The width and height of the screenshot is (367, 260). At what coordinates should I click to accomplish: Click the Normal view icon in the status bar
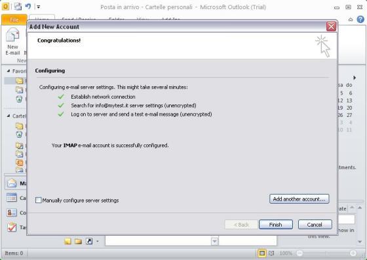tap(262, 253)
